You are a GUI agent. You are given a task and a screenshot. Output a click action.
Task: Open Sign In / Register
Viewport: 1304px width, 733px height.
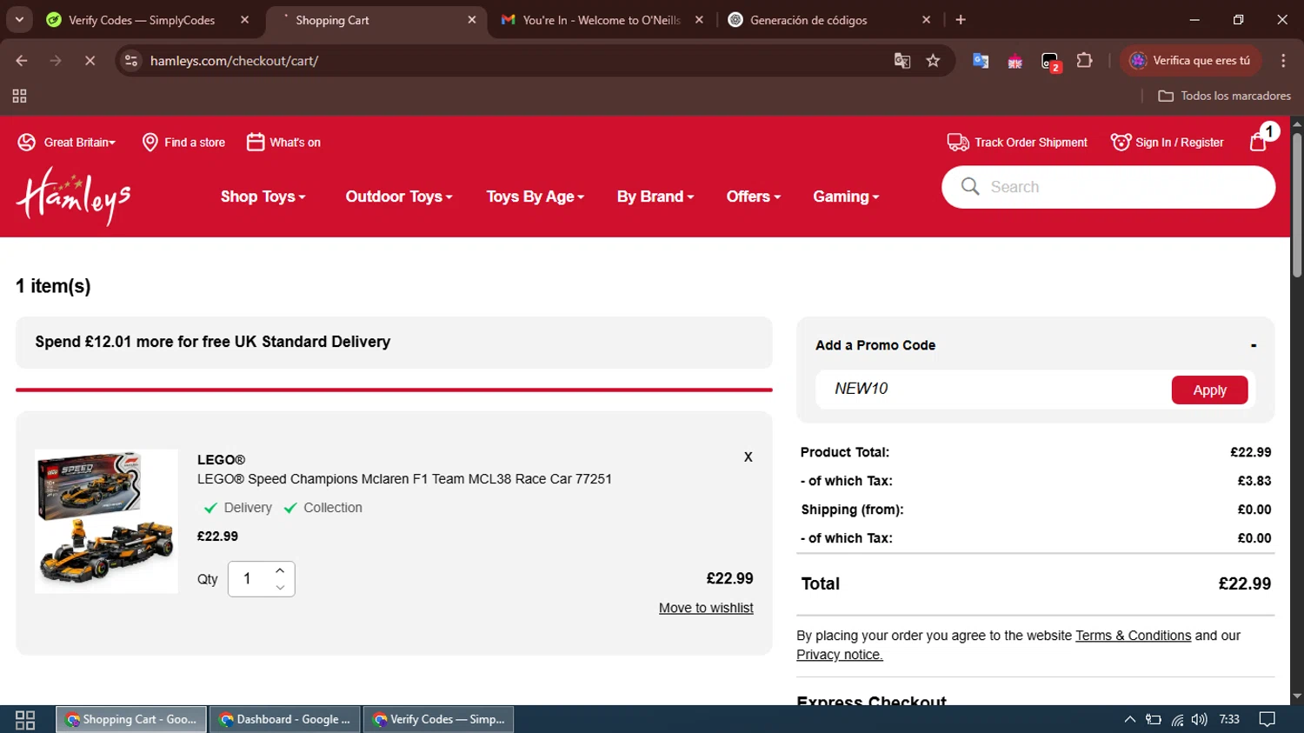pos(1168,143)
